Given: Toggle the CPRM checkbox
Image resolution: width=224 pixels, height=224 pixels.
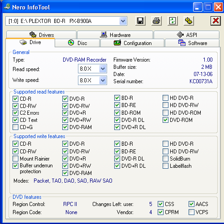Looking at the screenshot, I should pos(160,212).
